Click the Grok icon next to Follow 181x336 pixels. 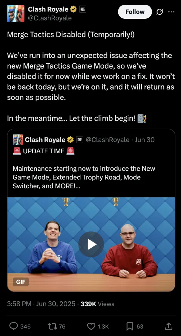pos(159,12)
